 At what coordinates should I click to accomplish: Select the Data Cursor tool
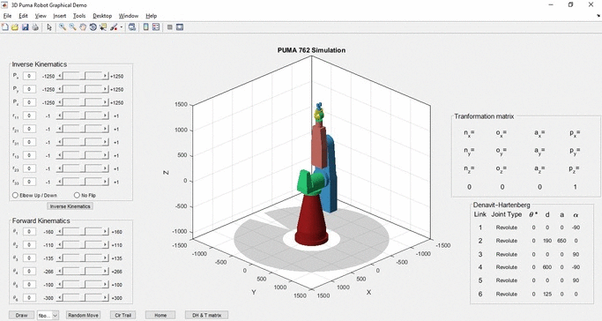coord(103,27)
